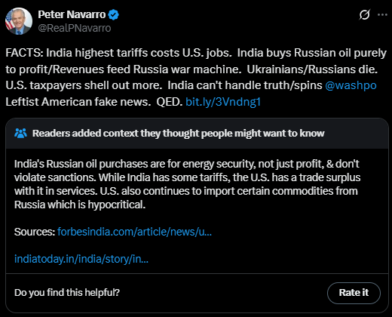Open the three-dot more options menu
Screen dimensions: 392x317
(382, 15)
